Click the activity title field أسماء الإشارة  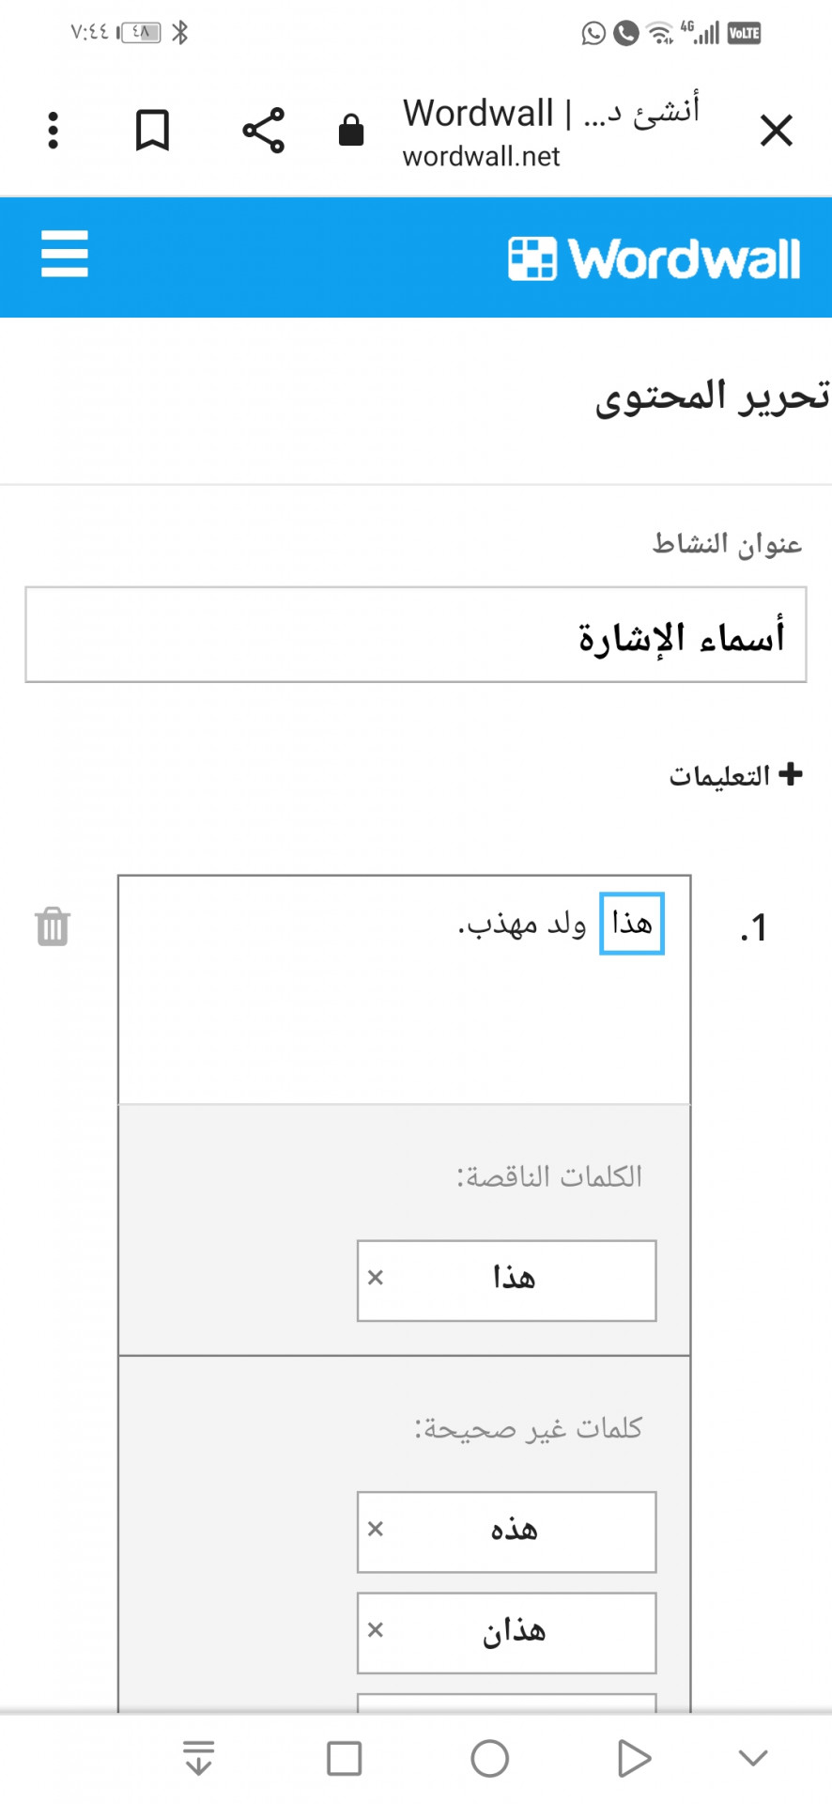pos(416,635)
